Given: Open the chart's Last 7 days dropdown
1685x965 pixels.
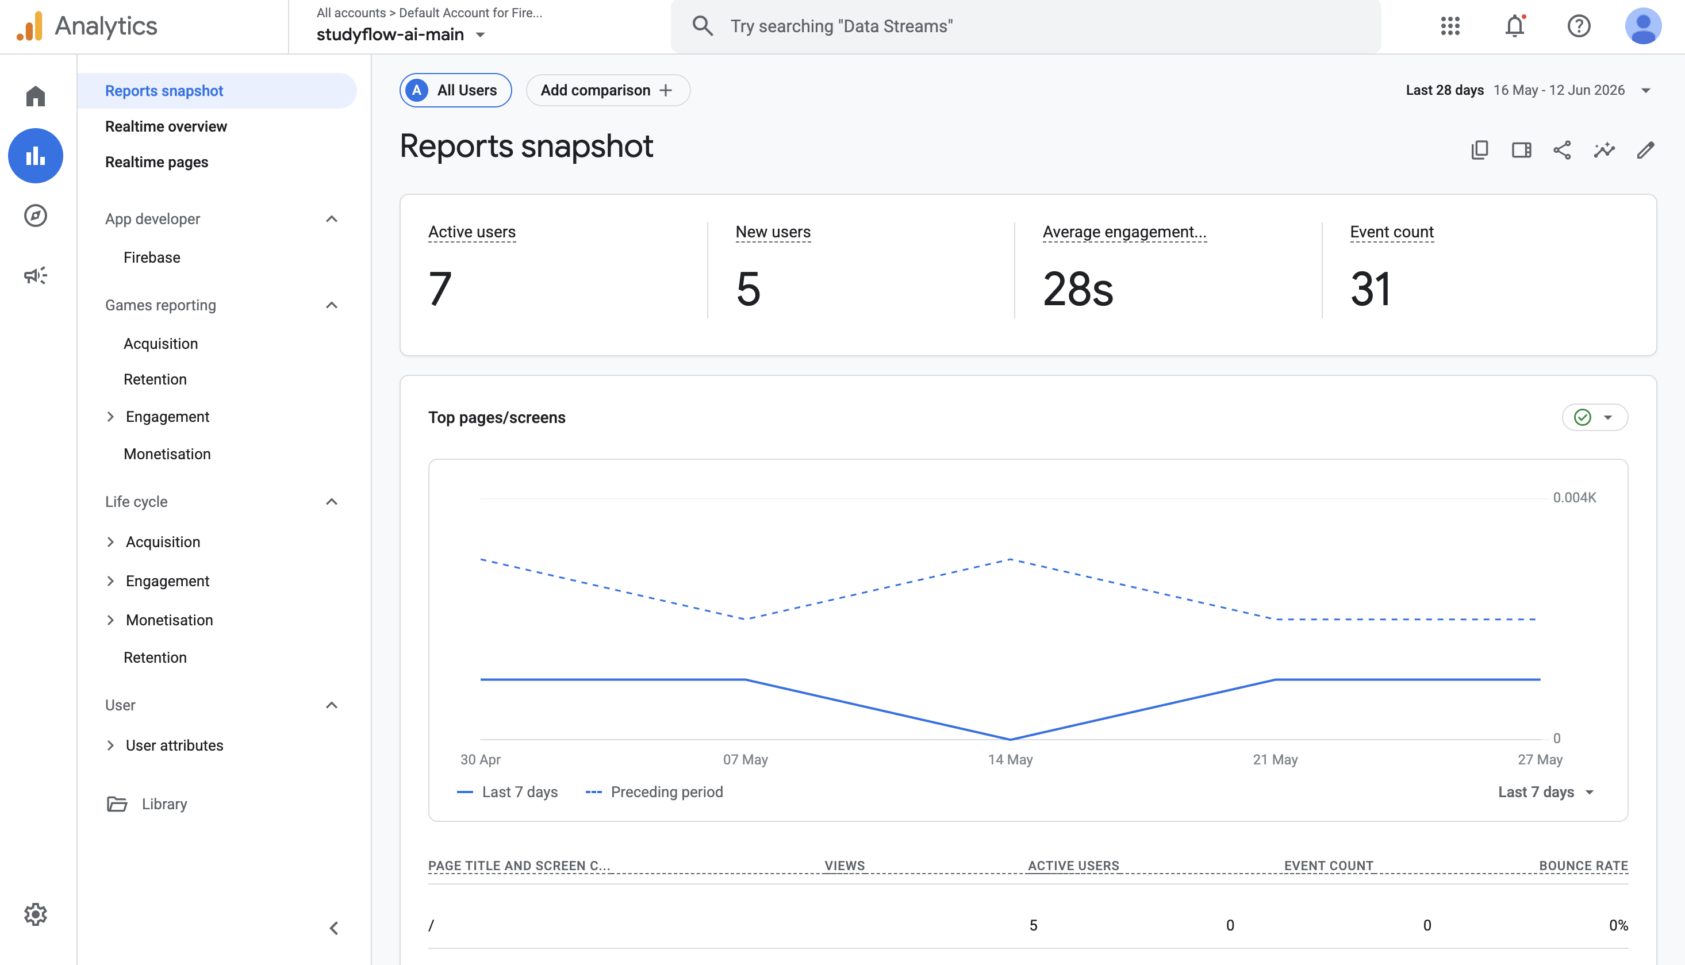Looking at the screenshot, I should tap(1545, 792).
